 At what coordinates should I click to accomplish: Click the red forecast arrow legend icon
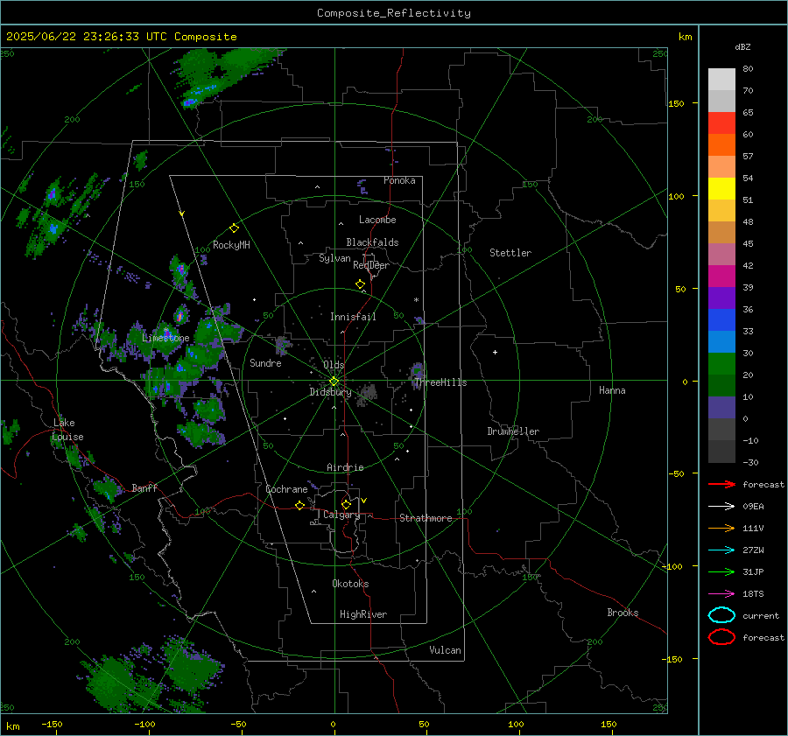(x=721, y=484)
